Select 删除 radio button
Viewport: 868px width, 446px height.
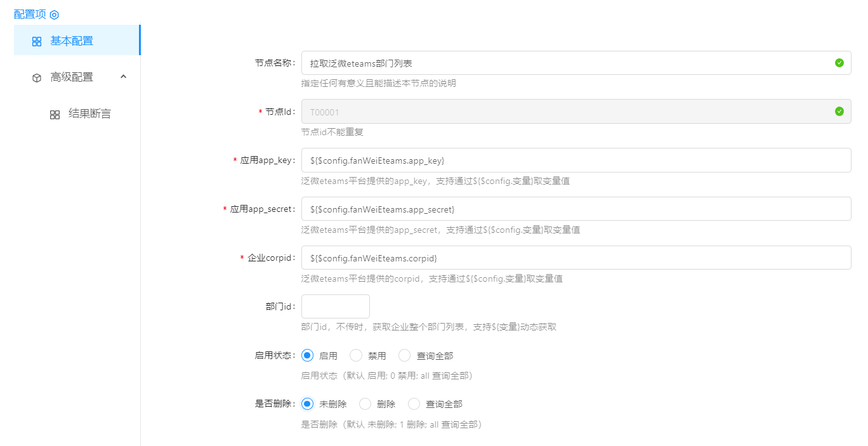coord(365,404)
